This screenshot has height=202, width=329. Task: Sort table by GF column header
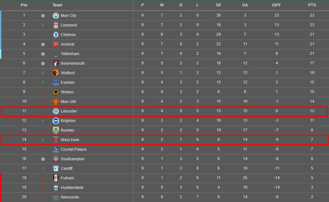click(x=218, y=5)
